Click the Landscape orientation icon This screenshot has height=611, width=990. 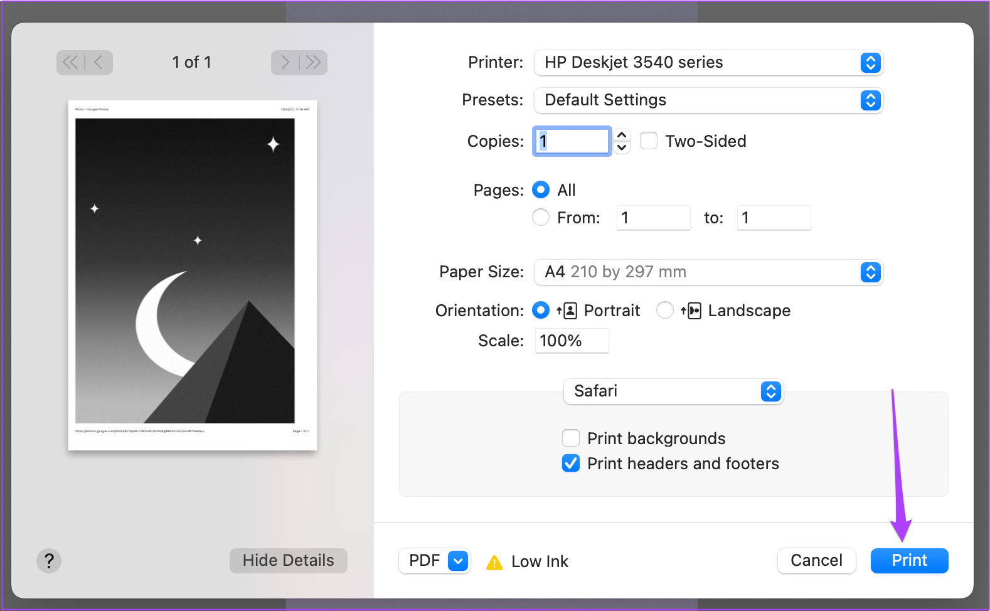[691, 311]
